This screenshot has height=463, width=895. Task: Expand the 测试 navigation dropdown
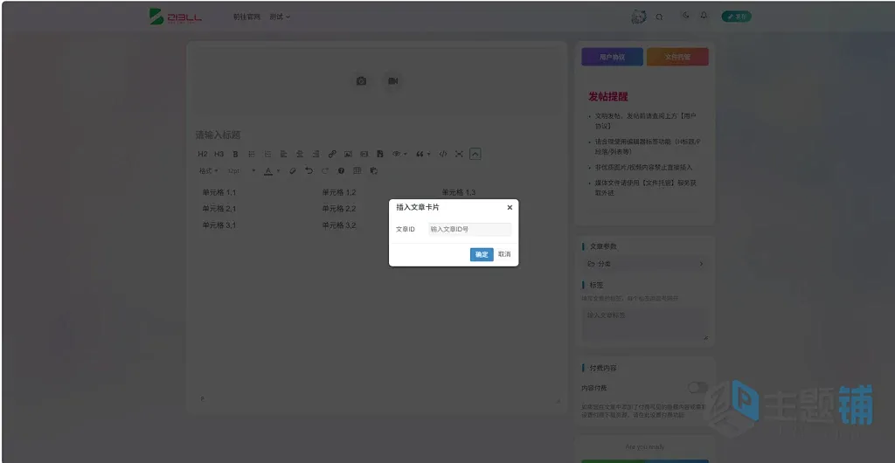[x=280, y=17]
